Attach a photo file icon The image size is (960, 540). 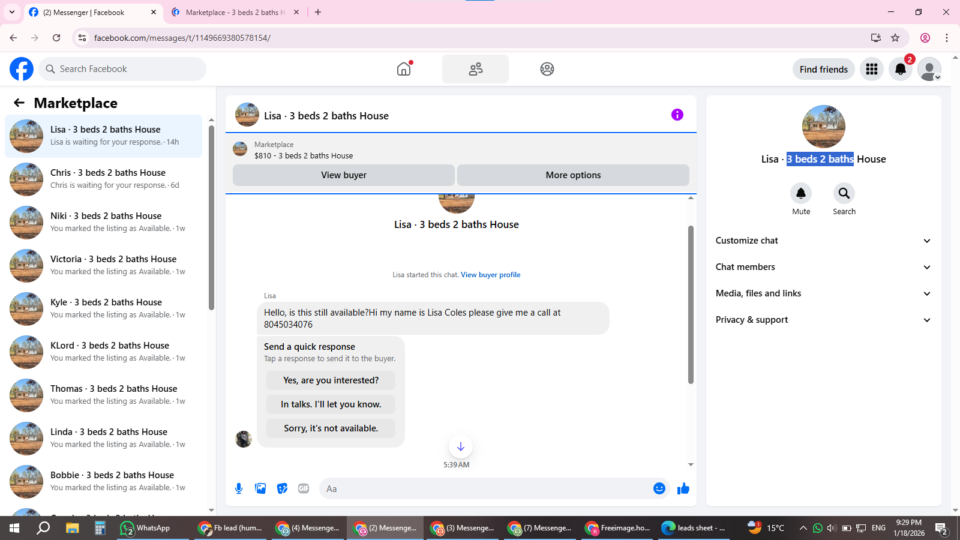click(260, 488)
